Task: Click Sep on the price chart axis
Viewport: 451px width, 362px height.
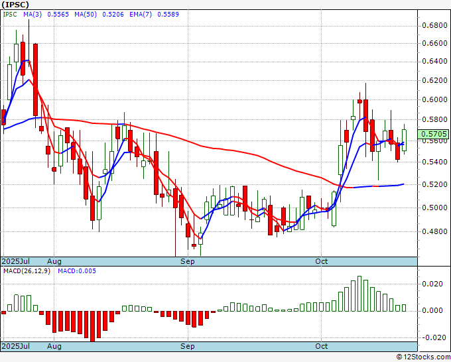Action: (x=188, y=262)
